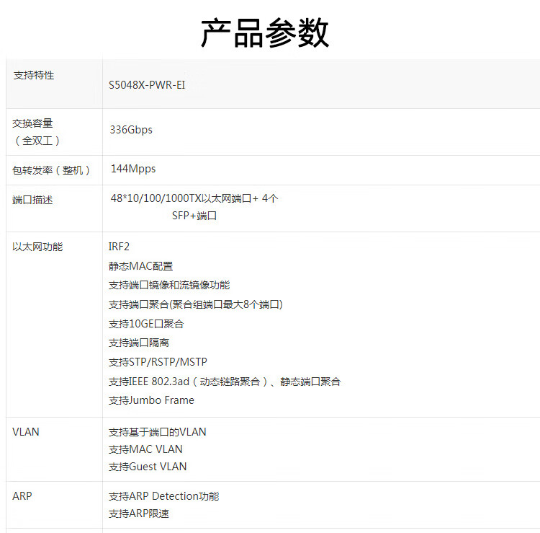Click the 静态MAC配置 entry
540x533 pixels.
point(141,266)
